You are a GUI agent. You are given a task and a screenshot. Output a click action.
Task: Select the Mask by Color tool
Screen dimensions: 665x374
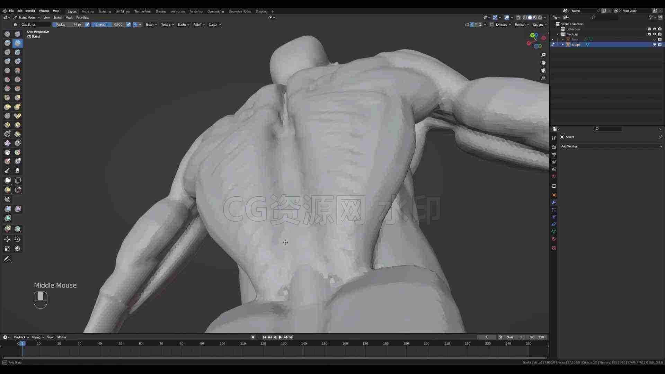[x=18, y=229]
